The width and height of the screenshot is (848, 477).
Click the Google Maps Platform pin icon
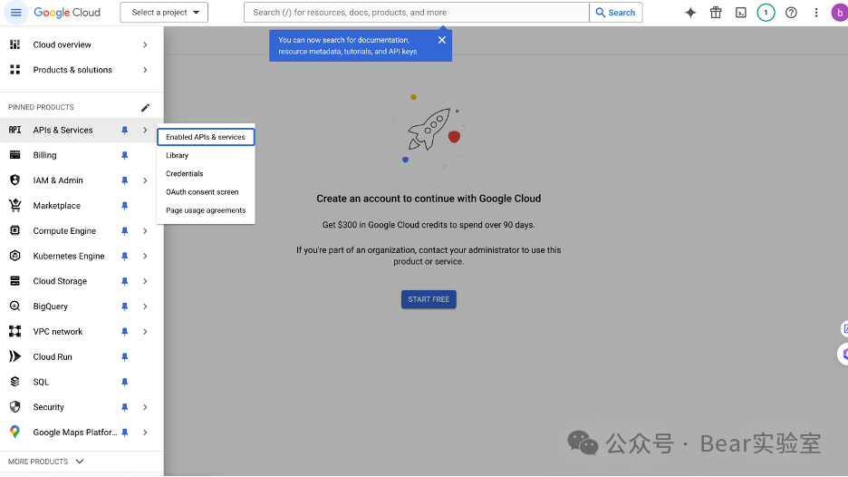click(15, 432)
